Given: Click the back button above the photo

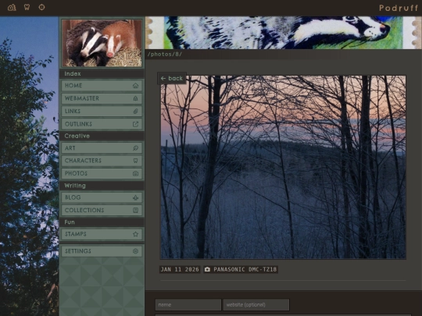Looking at the screenshot, I should pos(172,79).
